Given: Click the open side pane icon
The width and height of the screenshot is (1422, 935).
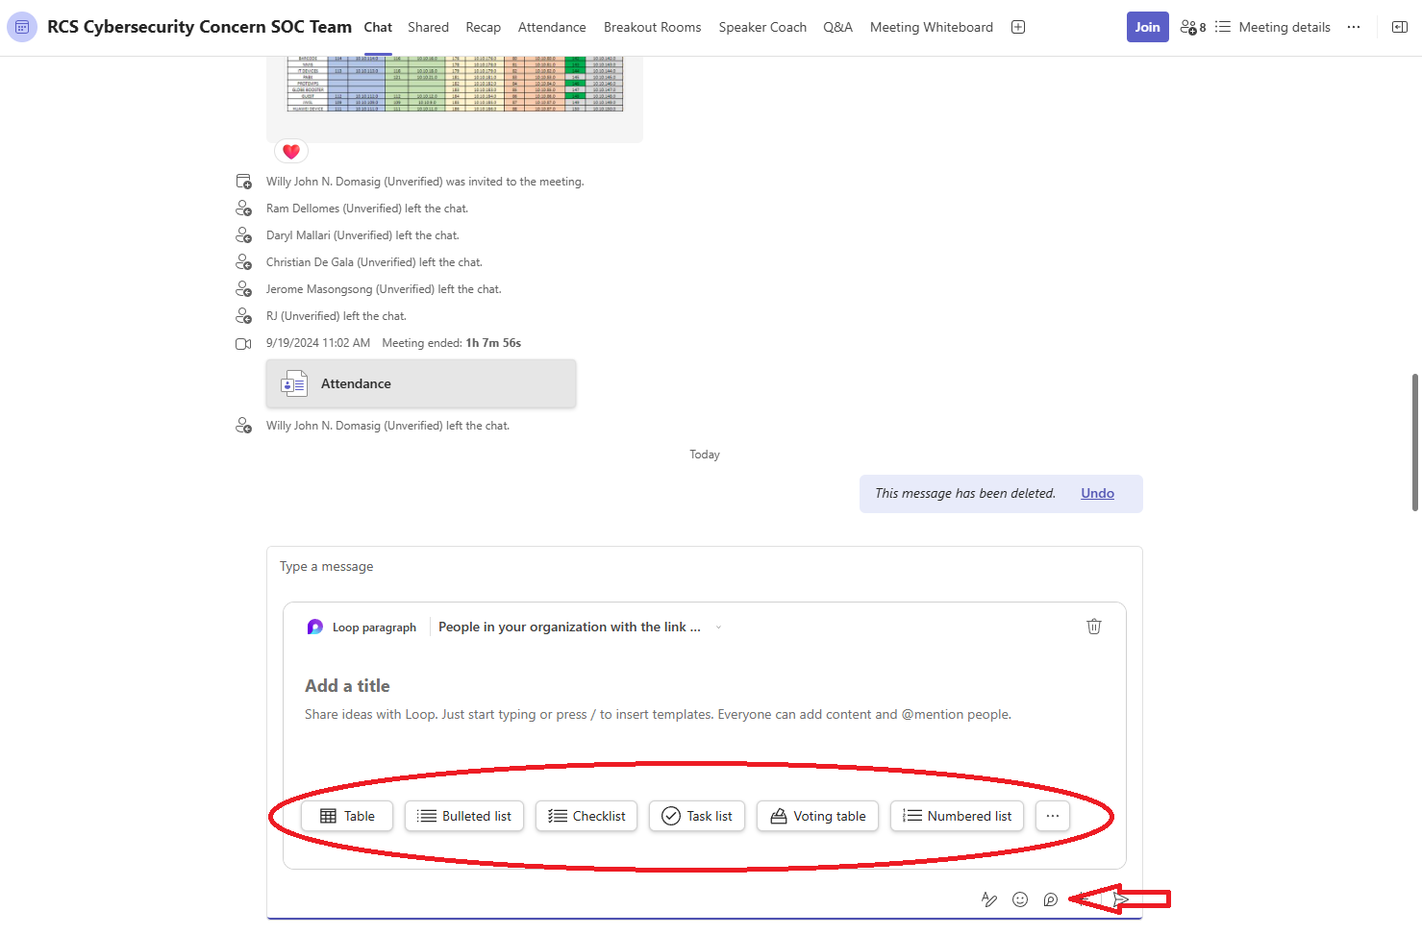Looking at the screenshot, I should click(x=1400, y=27).
